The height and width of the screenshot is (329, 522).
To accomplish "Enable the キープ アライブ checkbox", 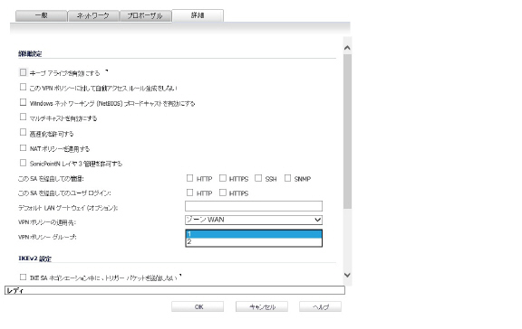I will (x=23, y=72).
